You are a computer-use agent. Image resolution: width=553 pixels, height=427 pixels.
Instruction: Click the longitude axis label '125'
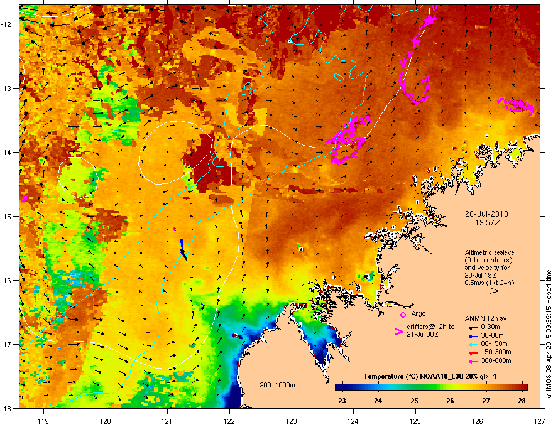point(415,421)
